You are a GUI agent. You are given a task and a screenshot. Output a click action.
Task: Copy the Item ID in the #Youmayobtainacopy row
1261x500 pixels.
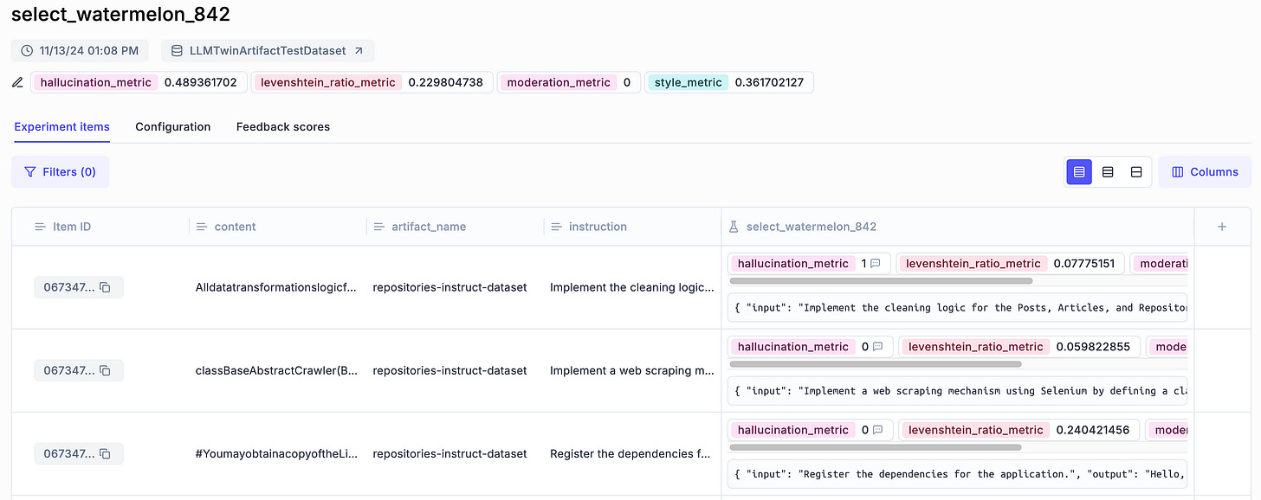pos(105,453)
